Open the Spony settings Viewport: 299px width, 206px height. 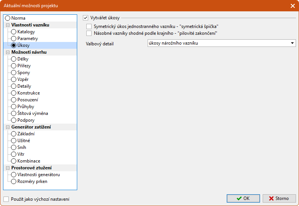click(23, 73)
